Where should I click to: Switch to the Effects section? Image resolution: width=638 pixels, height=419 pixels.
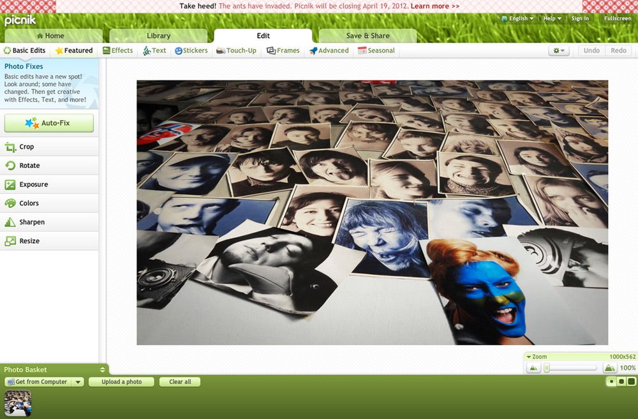tap(118, 50)
